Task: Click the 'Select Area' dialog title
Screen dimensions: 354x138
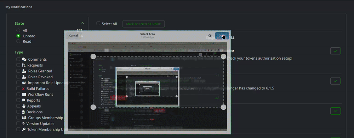Action: coord(147,34)
